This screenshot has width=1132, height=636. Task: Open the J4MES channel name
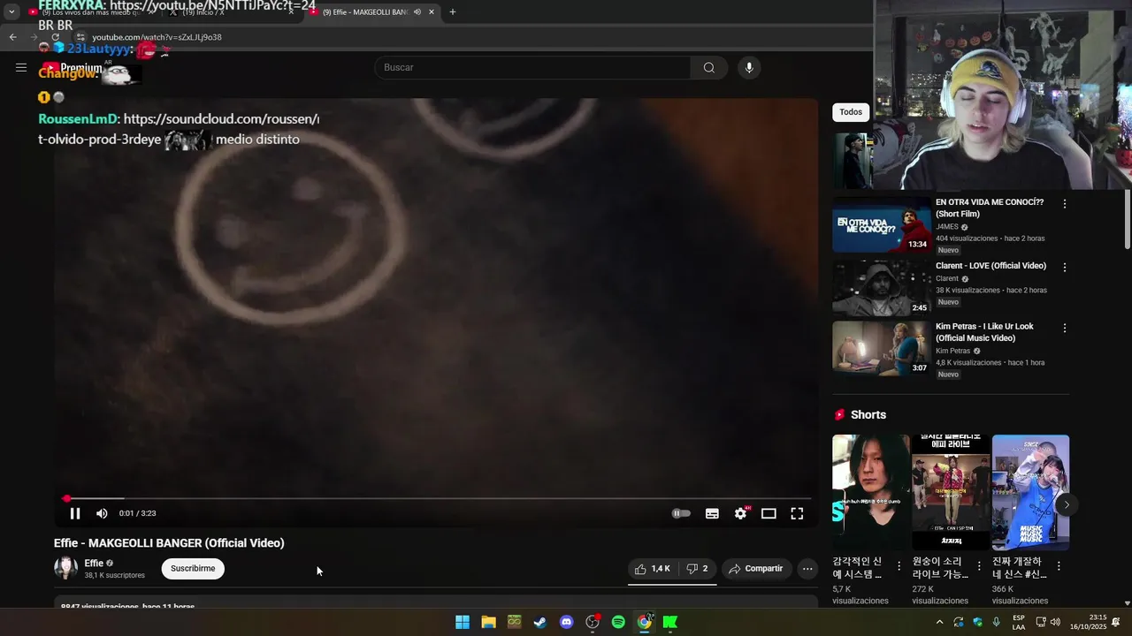coord(947,227)
